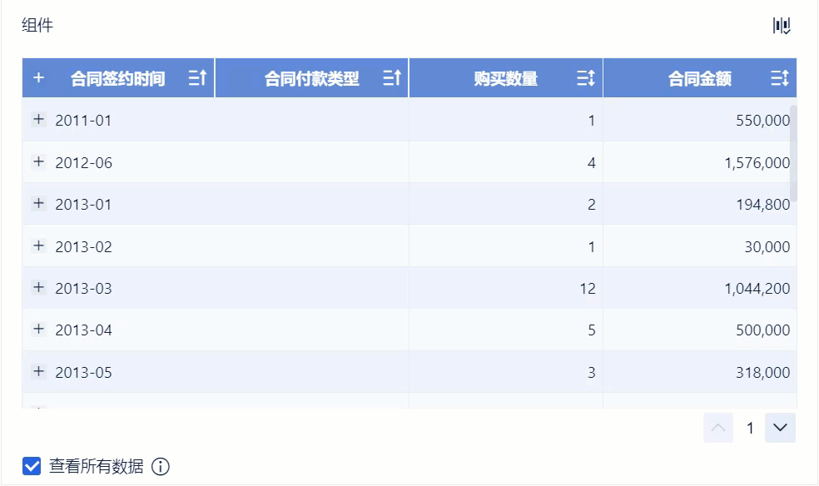Sort by 合同金额 column icon
819x486 pixels.
coord(779,78)
